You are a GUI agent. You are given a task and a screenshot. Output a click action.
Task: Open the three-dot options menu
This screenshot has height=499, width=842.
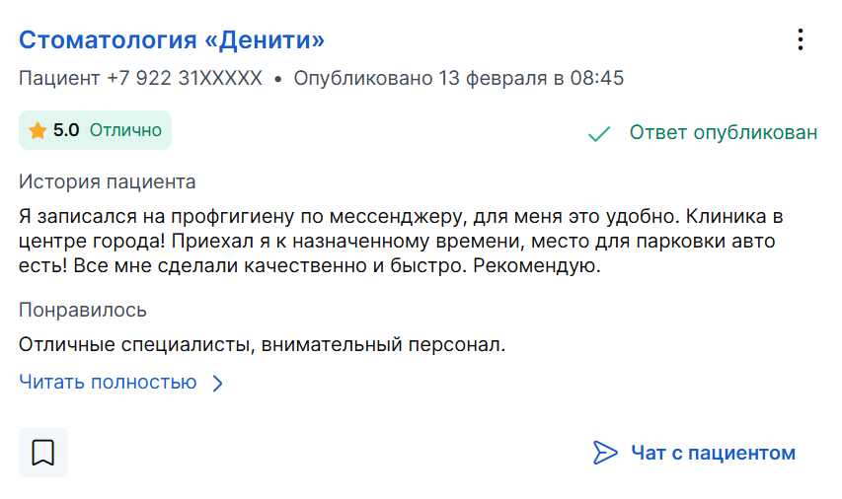tap(801, 39)
